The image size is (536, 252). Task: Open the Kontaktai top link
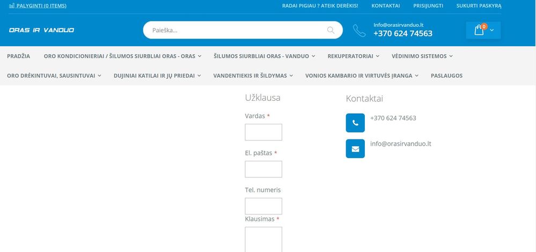(x=386, y=6)
